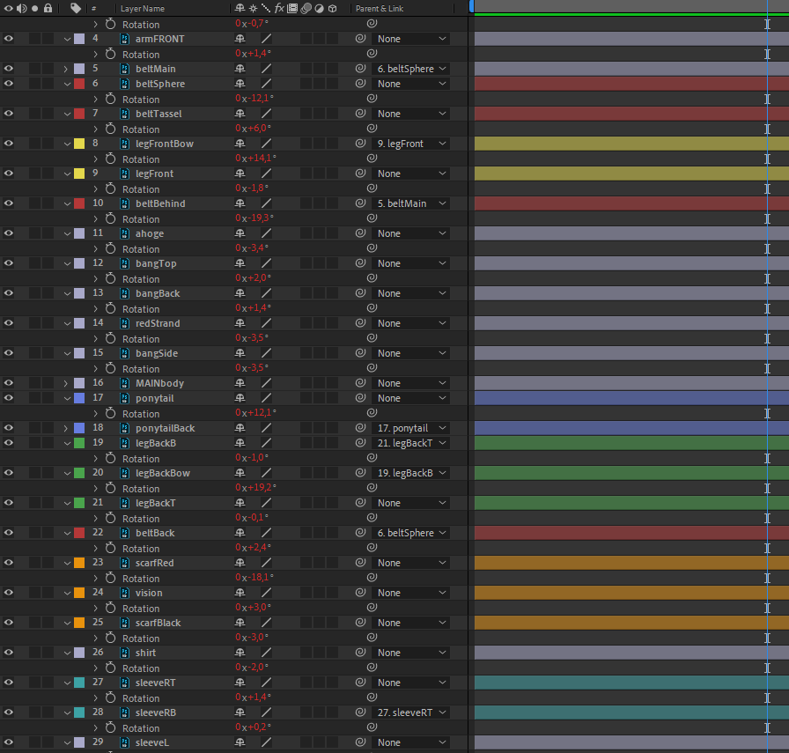This screenshot has width=789, height=753.
Task: Click the Rotation stopwatch under beltBehind
Action: (x=110, y=218)
